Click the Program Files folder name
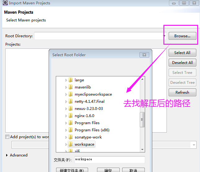 87,123
